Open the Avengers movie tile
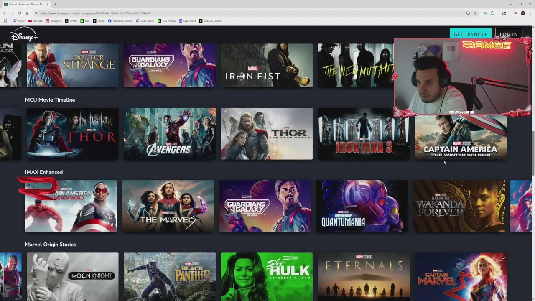Image resolution: width=535 pixels, height=301 pixels. pyautogui.click(x=170, y=134)
